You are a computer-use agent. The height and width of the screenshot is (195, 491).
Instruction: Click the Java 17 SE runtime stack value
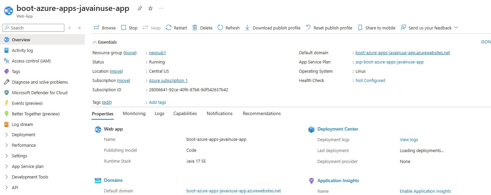[196, 161]
